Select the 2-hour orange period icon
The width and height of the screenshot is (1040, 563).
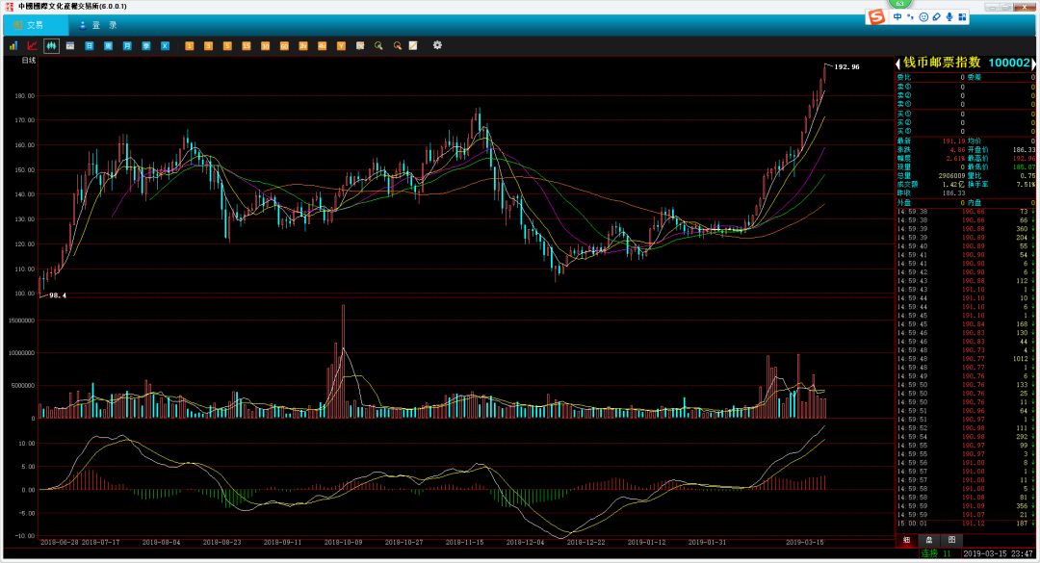(303, 46)
